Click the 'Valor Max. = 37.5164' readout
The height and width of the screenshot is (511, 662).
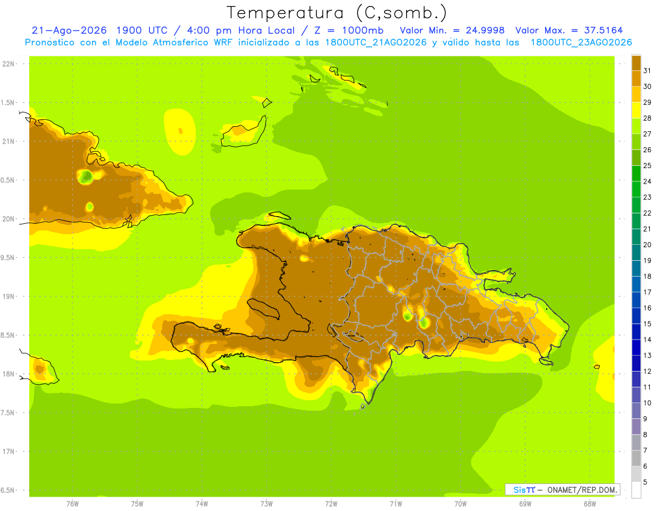(569, 30)
